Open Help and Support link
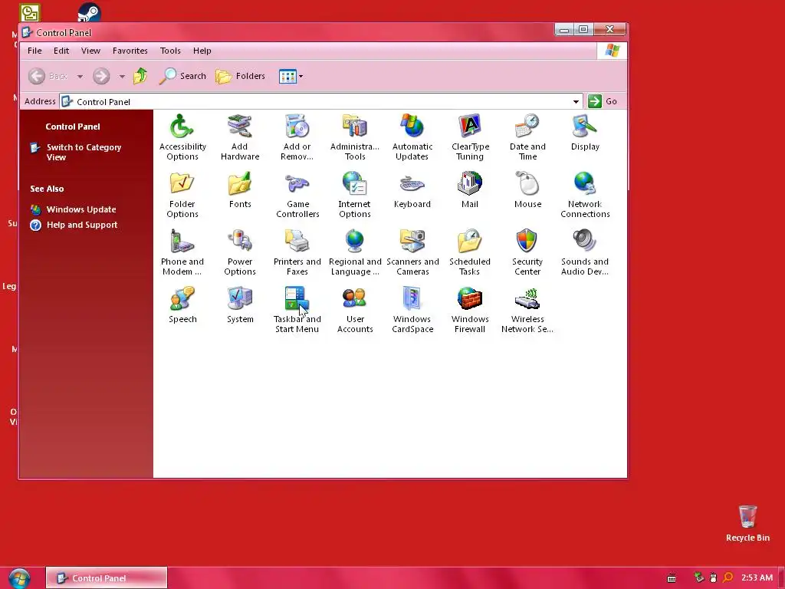Image resolution: width=785 pixels, height=589 pixels. pos(82,225)
